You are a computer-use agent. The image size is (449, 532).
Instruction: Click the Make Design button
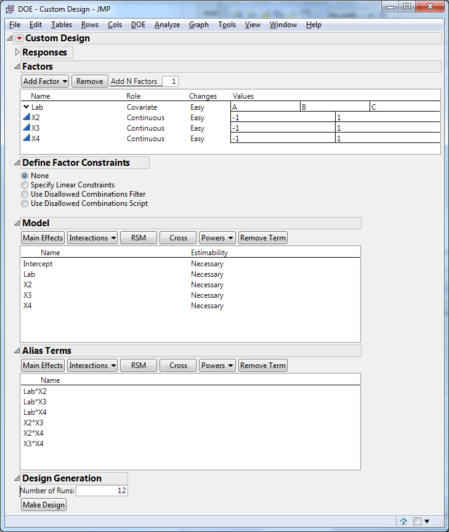click(44, 505)
